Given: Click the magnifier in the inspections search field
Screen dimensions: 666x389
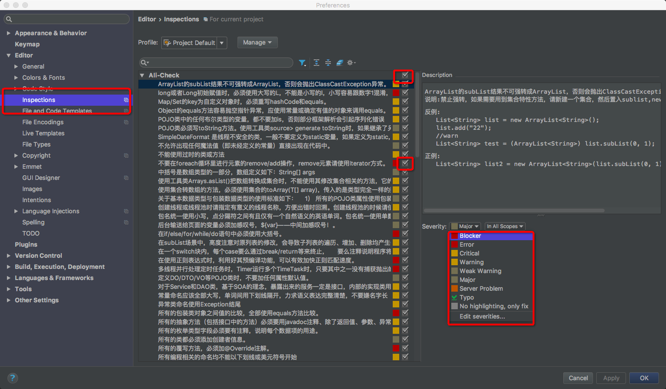Looking at the screenshot, I should pos(144,63).
